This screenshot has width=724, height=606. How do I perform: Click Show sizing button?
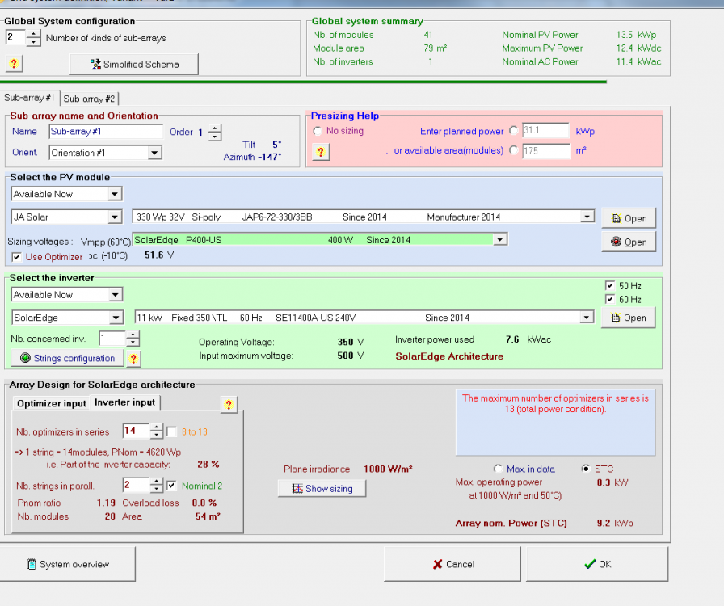point(321,489)
